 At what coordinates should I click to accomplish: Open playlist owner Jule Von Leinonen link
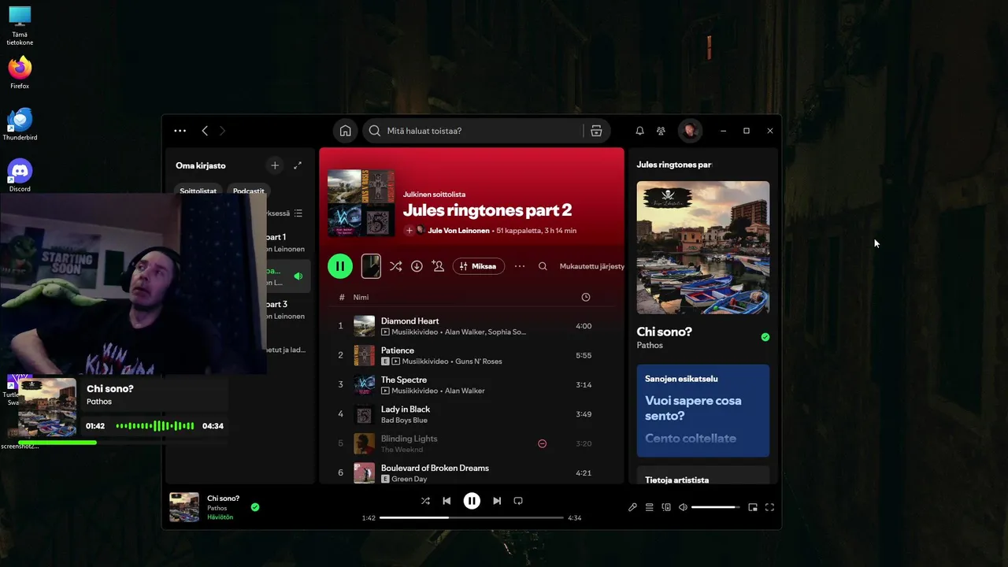point(458,231)
